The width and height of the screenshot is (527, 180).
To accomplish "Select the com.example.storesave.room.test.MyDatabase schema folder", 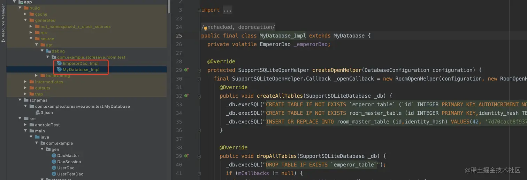I will [x=82, y=106].
